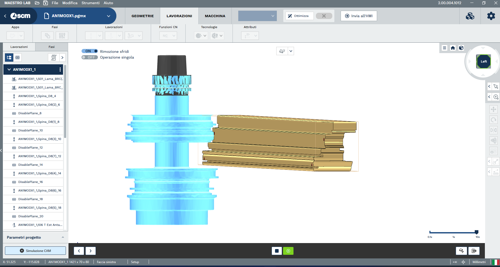Open the AN1MODX1.pgmx file dropdown
Viewport: 500px width, 267px height.
coord(109,16)
